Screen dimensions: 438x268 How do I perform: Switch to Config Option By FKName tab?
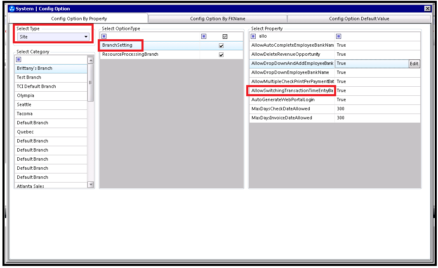pos(218,19)
